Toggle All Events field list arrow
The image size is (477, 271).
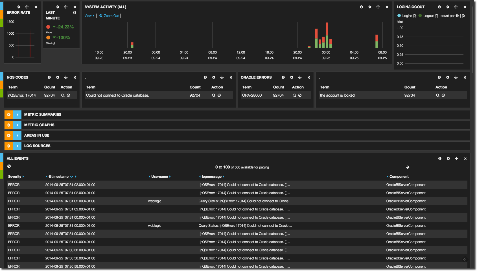[x=9, y=166]
